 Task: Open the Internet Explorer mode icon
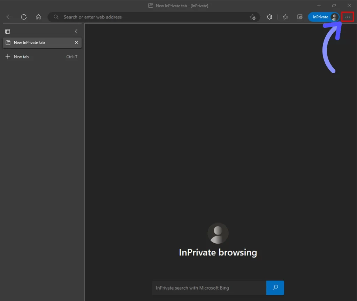pyautogui.click(x=300, y=17)
